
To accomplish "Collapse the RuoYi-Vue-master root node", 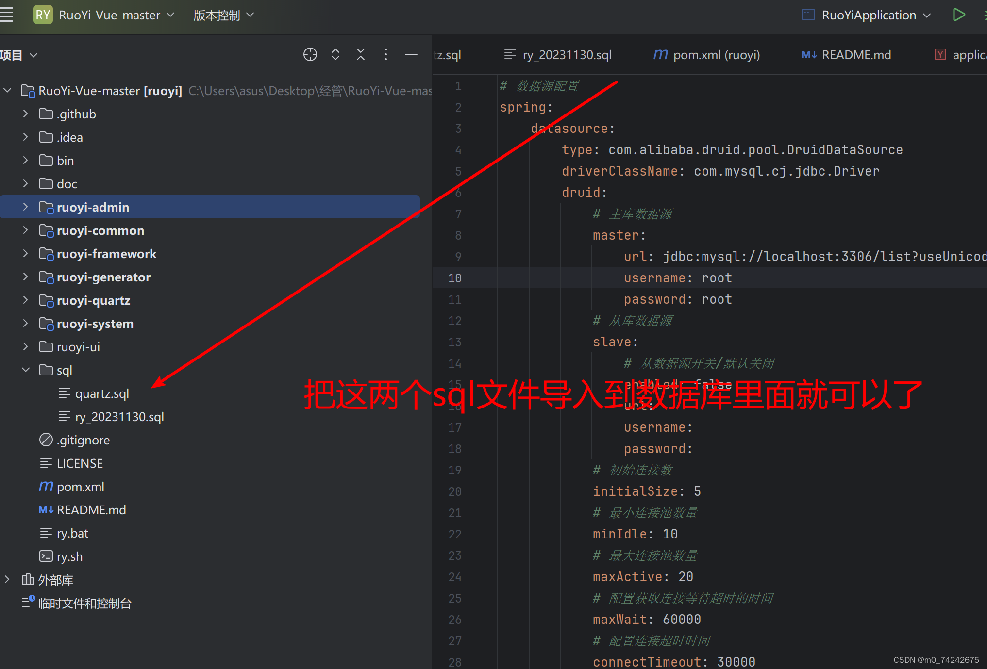I will click(8, 91).
